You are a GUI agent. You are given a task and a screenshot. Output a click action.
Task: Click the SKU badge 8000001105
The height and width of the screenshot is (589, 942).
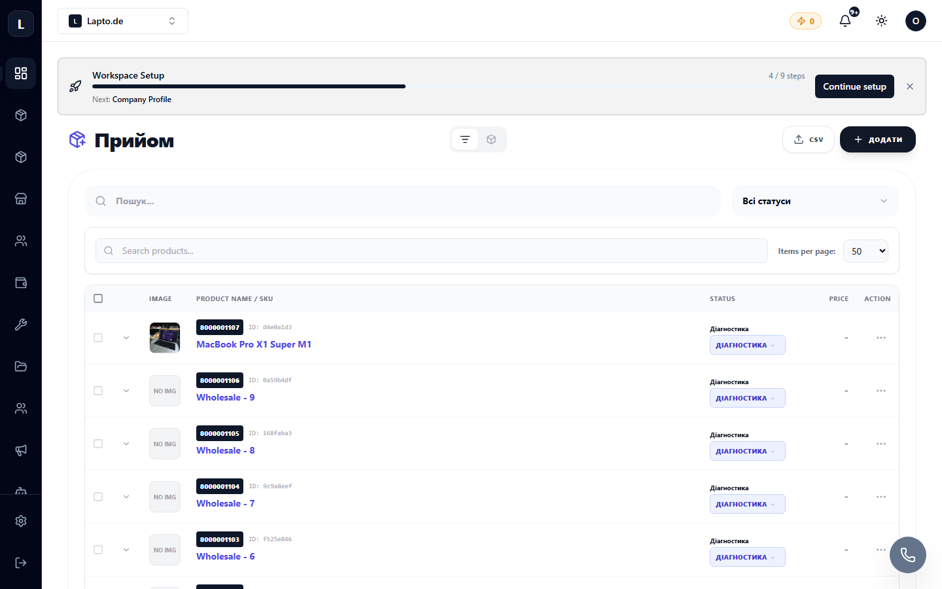click(x=220, y=433)
